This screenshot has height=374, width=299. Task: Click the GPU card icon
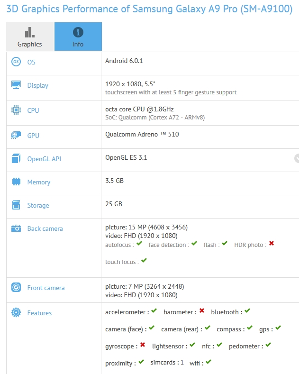pos(16,135)
